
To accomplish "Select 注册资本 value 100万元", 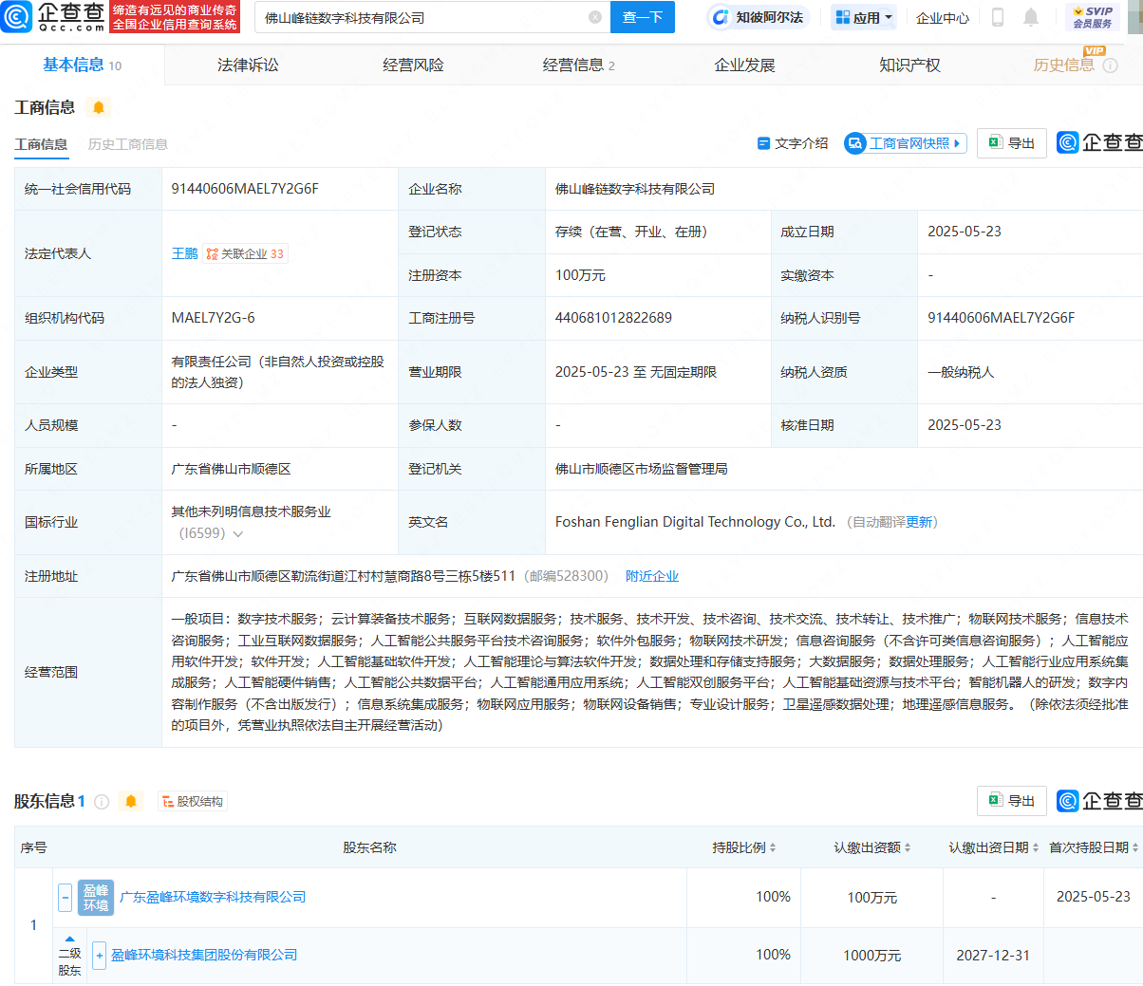I will coord(580,275).
